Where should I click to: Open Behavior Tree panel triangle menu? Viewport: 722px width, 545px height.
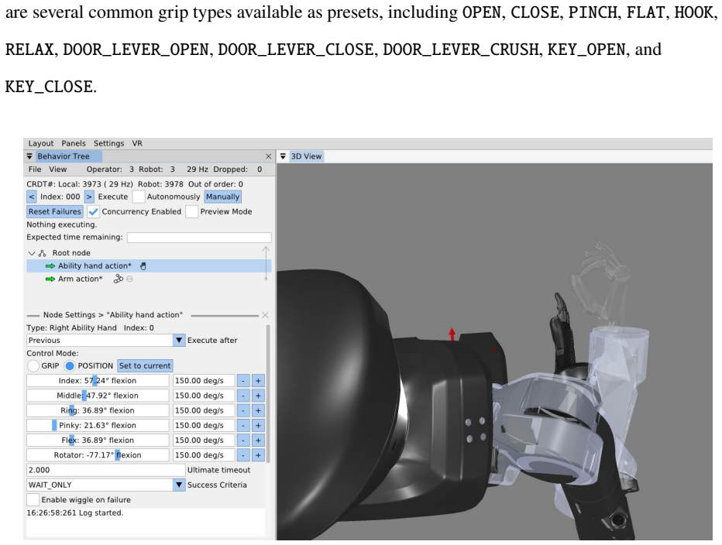(29, 156)
